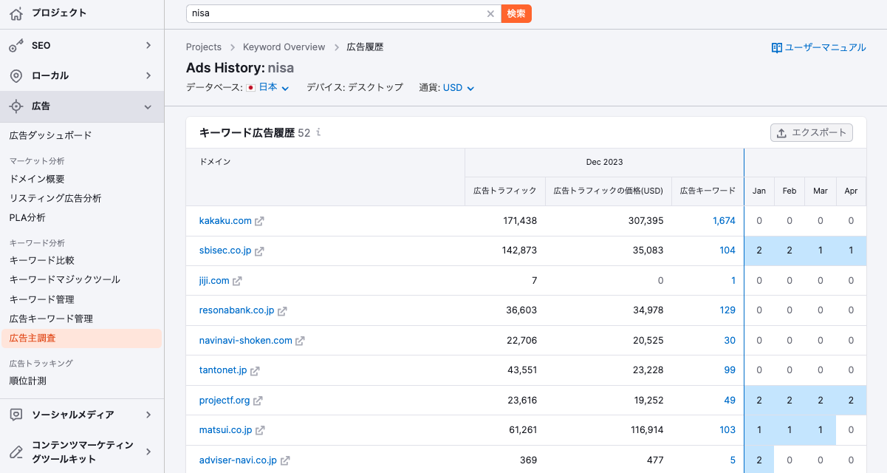This screenshot has height=473, width=887.
Task: Select 広告主調査 in the sidebar
Action: [81, 338]
